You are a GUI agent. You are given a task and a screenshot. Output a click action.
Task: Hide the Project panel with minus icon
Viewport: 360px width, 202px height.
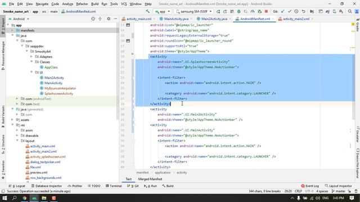pos(115,19)
